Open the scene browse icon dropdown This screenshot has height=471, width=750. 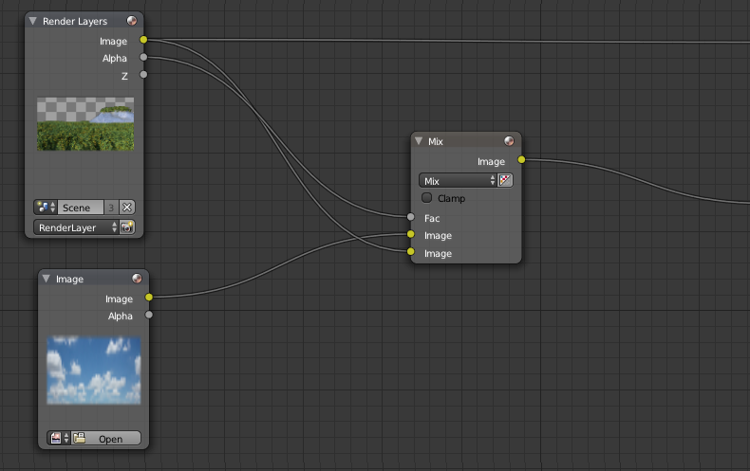click(46, 208)
